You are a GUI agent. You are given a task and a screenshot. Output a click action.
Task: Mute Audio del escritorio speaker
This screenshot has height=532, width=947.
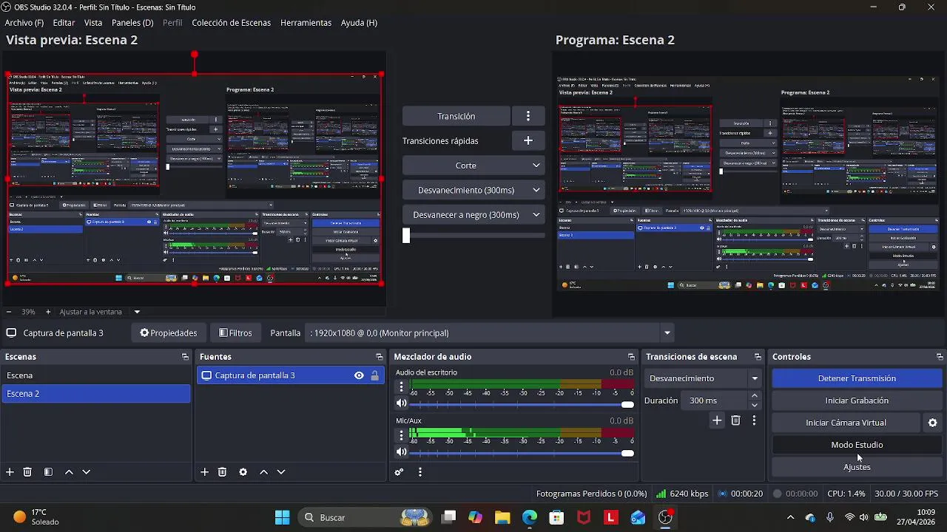coord(401,403)
